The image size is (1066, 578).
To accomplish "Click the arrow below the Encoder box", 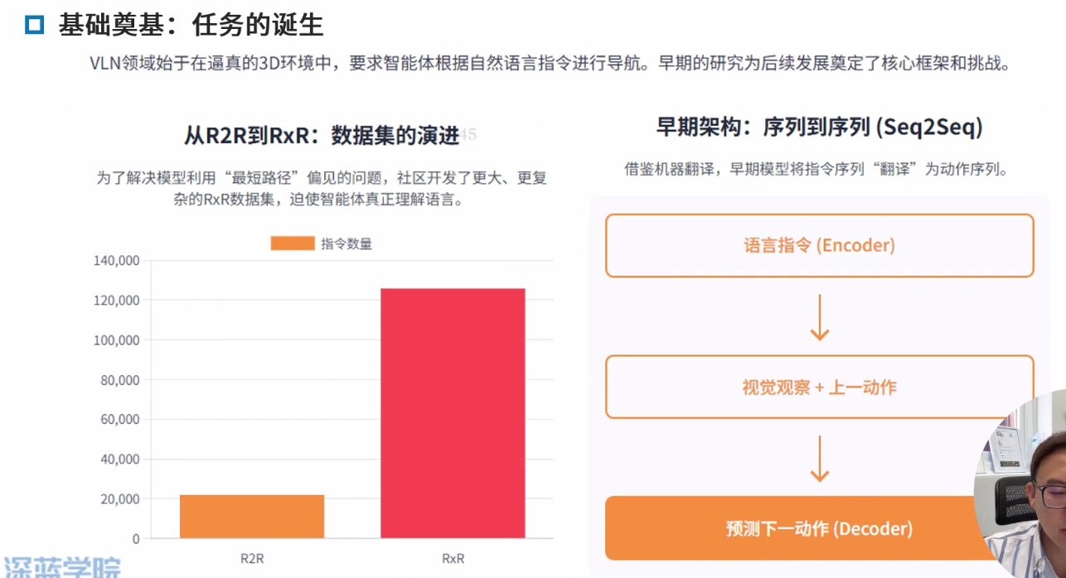I will [819, 317].
